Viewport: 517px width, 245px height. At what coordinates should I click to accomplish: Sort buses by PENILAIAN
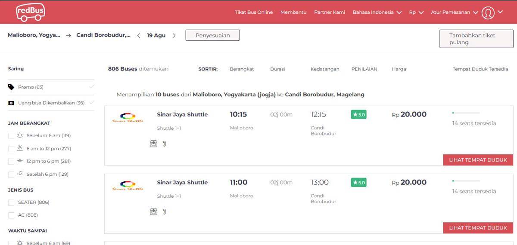point(364,69)
